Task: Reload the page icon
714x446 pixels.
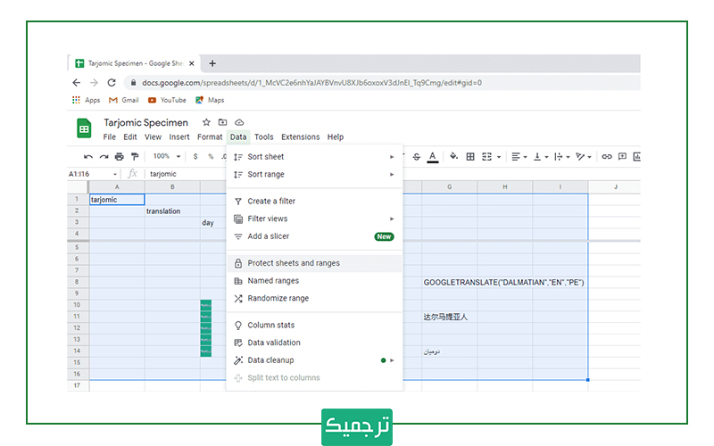Action: (112, 82)
